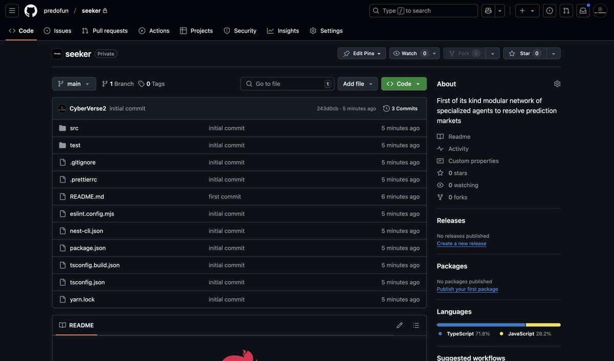
Task: Open the 0 watching link
Action: (458, 185)
